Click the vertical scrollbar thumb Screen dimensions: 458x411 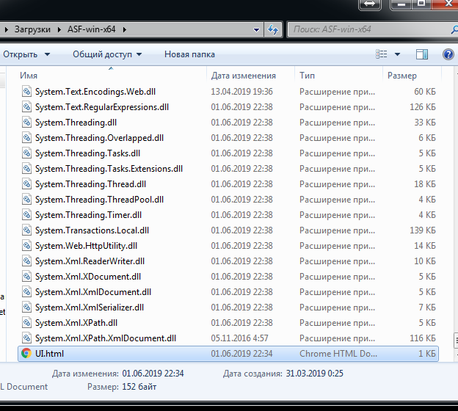pos(456,341)
